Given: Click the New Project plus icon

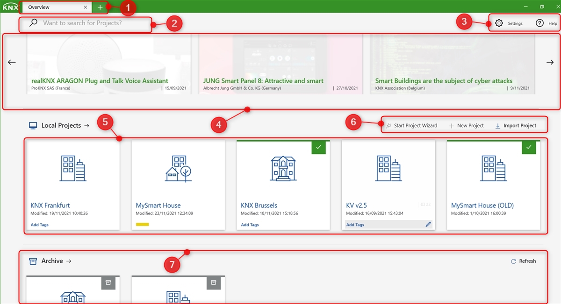Looking at the screenshot, I should 451,126.
